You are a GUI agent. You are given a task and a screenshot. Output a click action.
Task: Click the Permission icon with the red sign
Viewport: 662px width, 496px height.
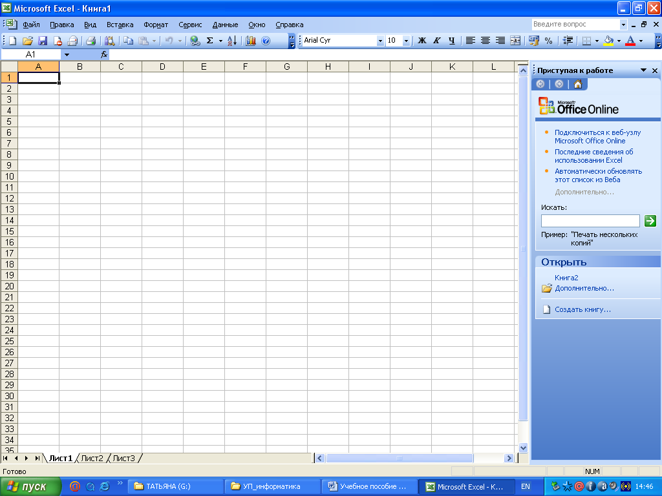click(x=58, y=41)
